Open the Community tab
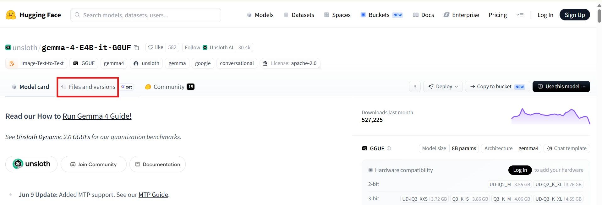 170,87
